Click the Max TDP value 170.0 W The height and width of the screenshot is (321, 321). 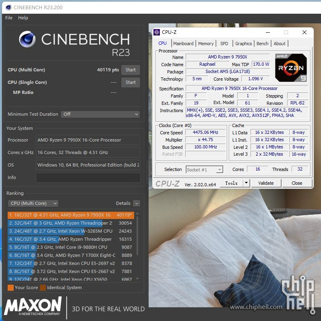click(261, 64)
